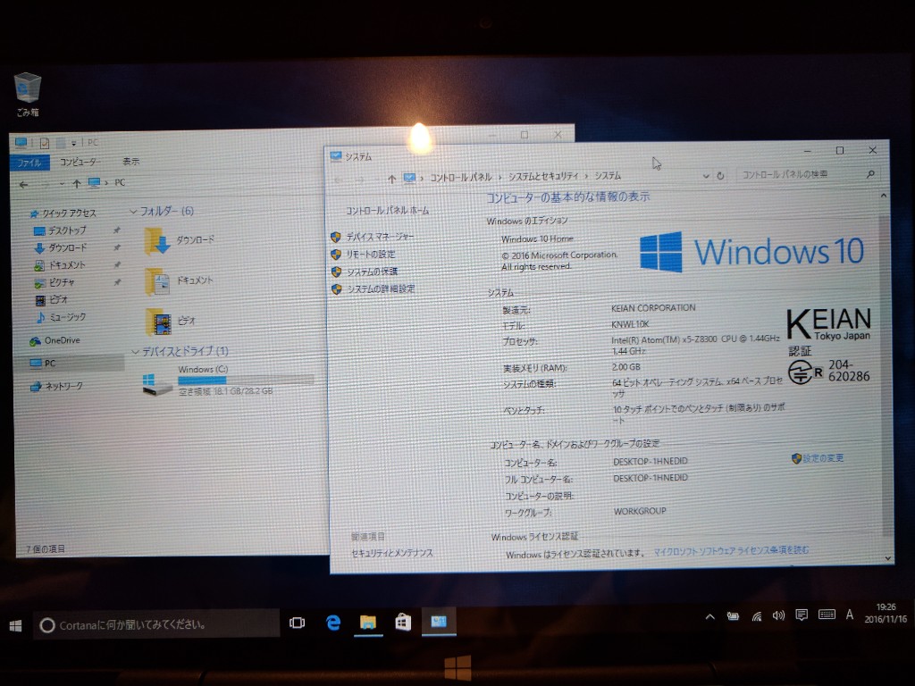
Task: Click the Cortana search box
Action: (x=156, y=624)
